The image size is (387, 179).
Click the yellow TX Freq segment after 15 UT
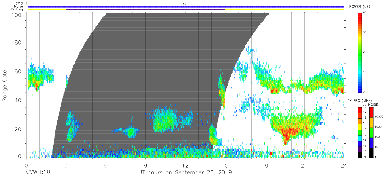[x=285, y=9]
